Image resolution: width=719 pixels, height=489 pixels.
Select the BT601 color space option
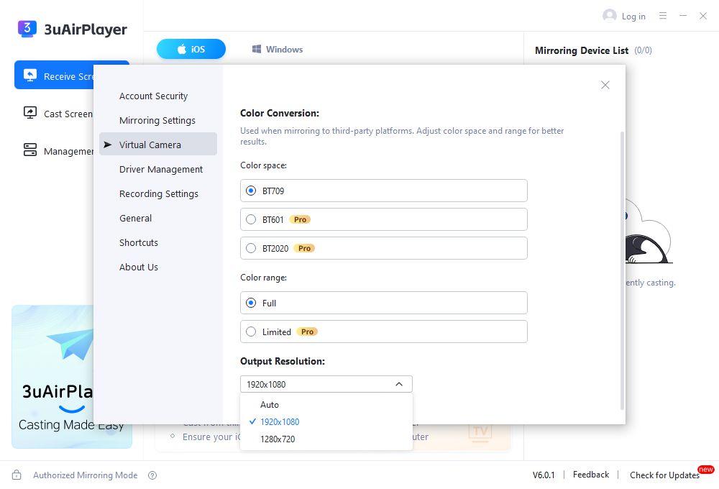251,219
